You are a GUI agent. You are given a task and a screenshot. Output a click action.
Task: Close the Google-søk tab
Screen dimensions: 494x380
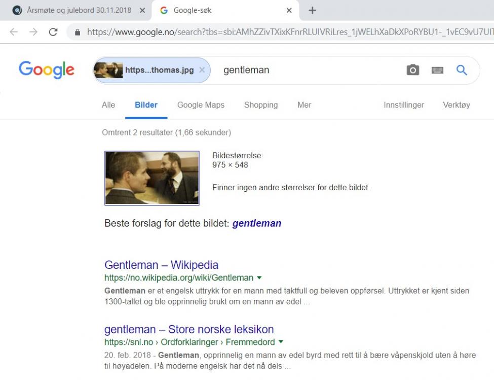289,11
